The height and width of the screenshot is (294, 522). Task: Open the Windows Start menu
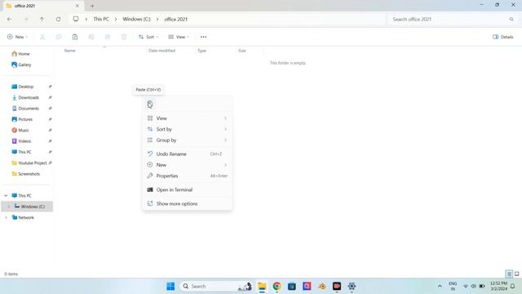[x=170, y=287]
